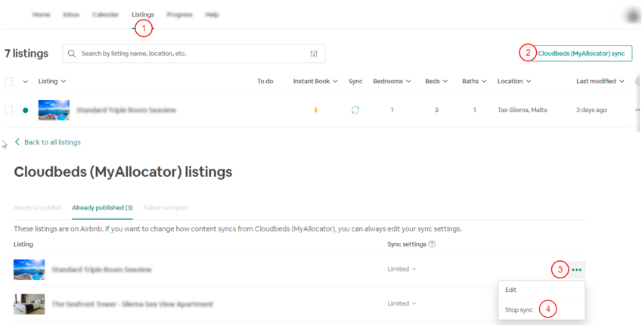Select Stop sync from the context menu

(519, 310)
